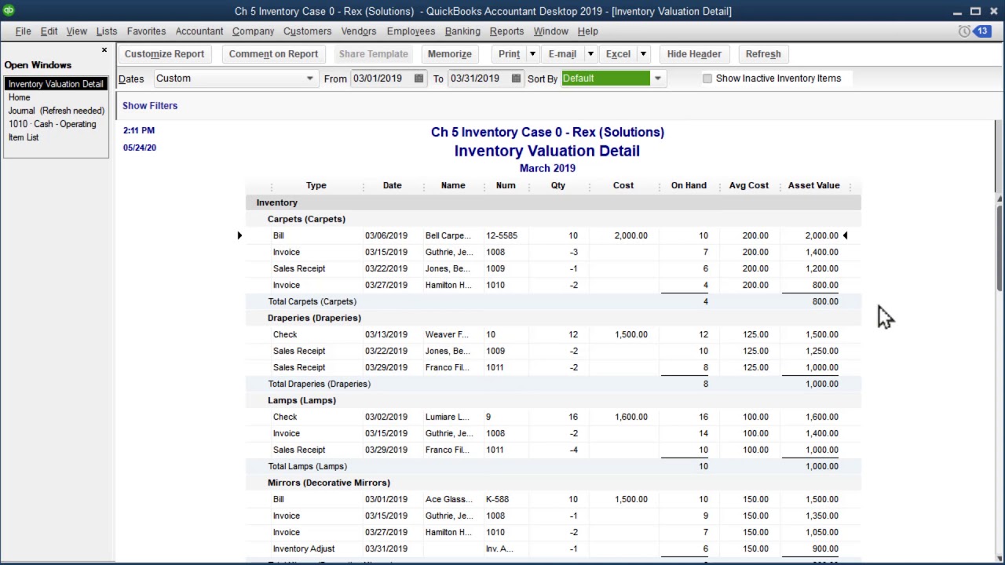Screen dimensions: 1005x565
Task: Click the blue 13 notification badge
Action: tap(983, 31)
